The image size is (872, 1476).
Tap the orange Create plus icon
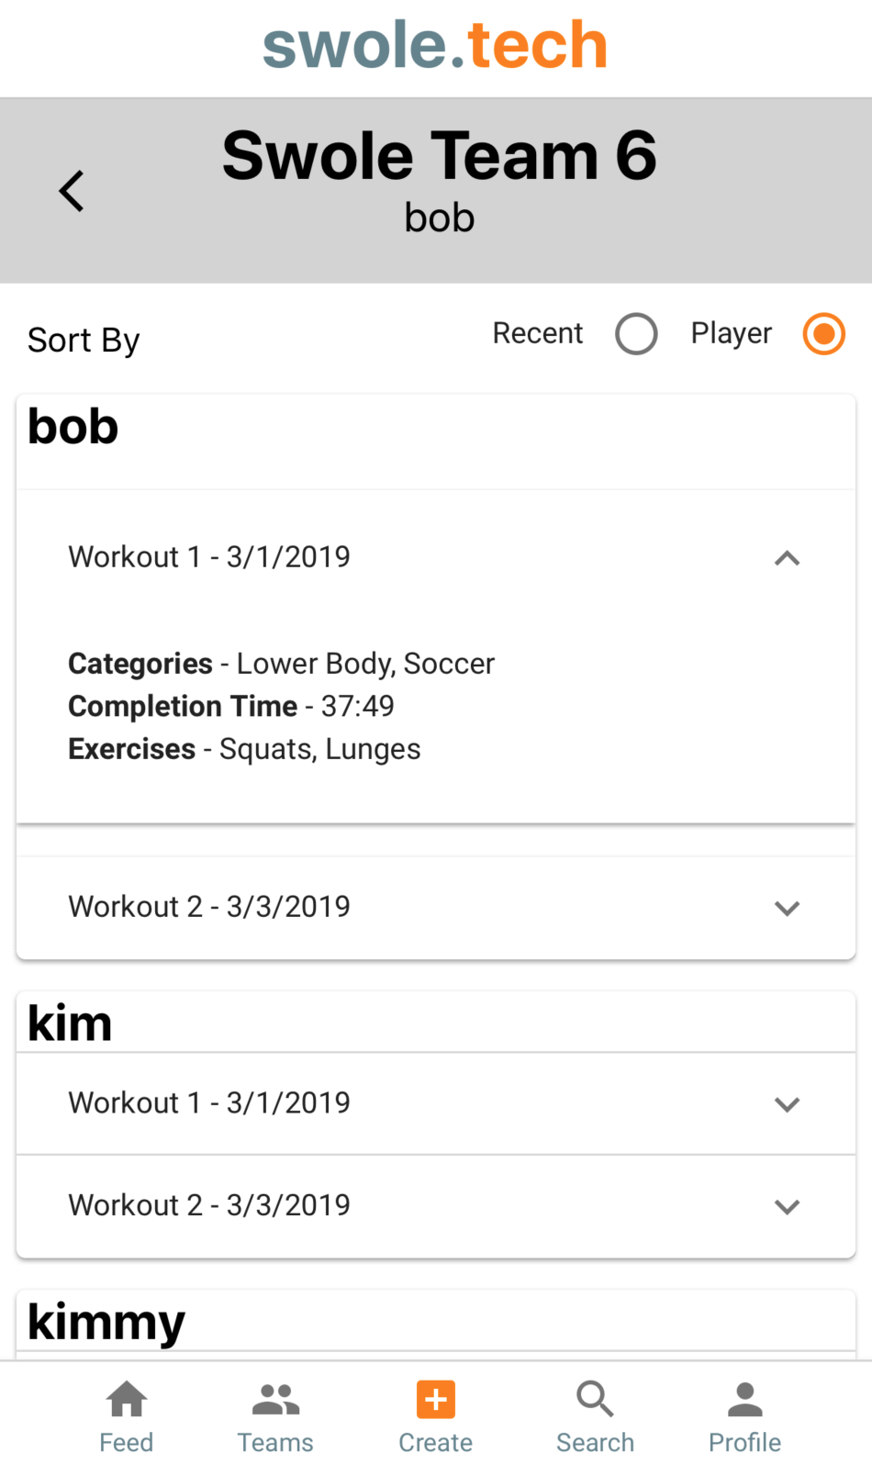pos(436,1400)
